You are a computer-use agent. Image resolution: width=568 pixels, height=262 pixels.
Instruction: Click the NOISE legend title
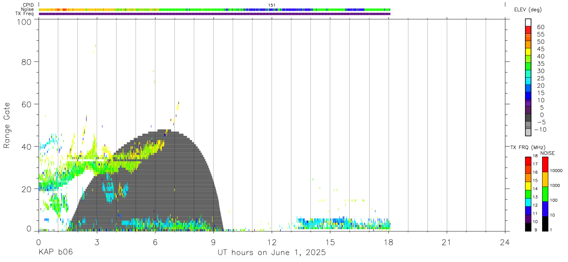pyautogui.click(x=548, y=153)
